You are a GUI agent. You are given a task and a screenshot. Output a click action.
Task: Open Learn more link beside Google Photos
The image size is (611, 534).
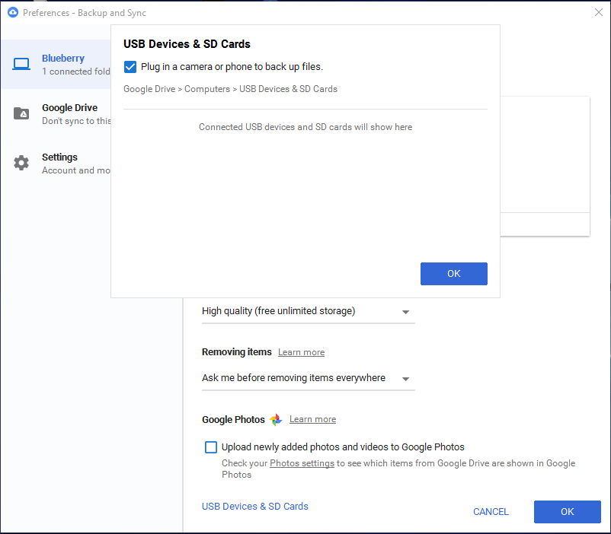click(312, 419)
